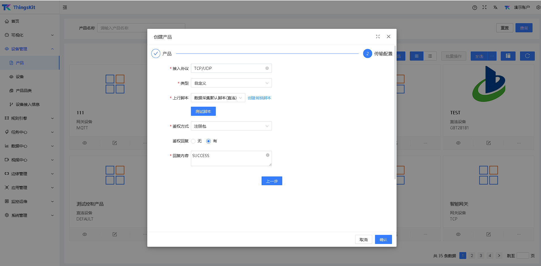541x266 pixels.
Task: Click the help question mark icon
Action: point(474,8)
